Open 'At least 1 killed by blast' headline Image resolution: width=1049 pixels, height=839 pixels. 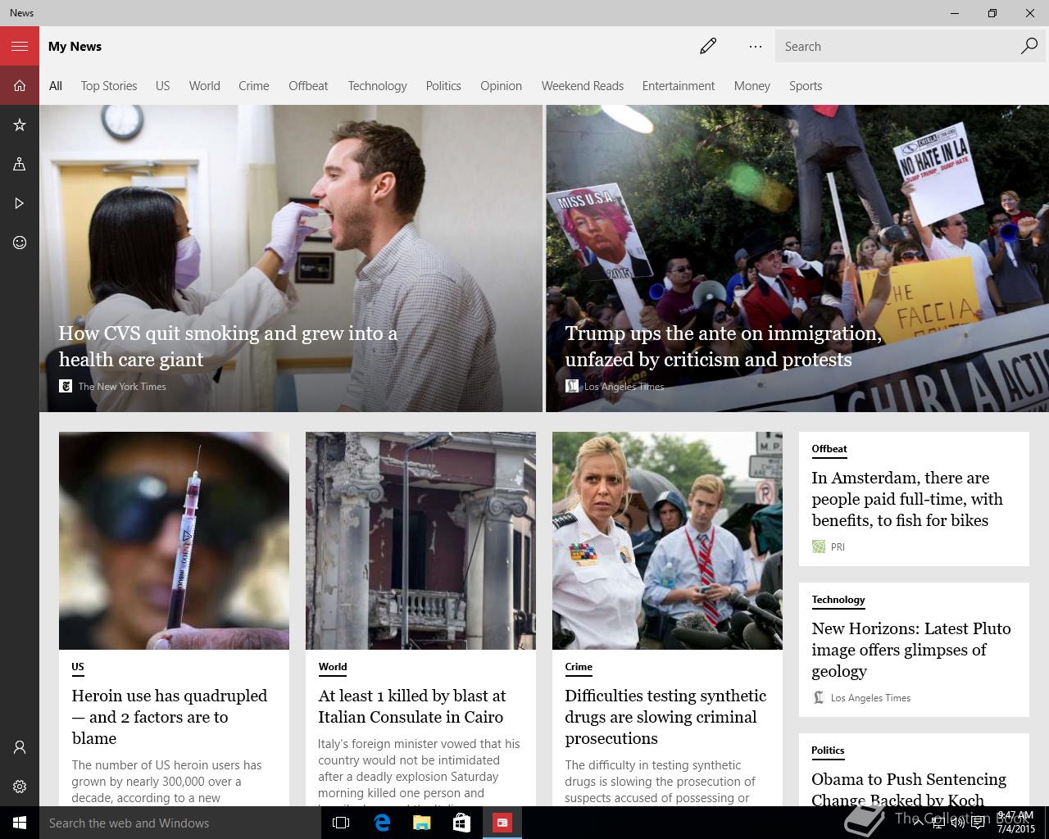click(412, 706)
